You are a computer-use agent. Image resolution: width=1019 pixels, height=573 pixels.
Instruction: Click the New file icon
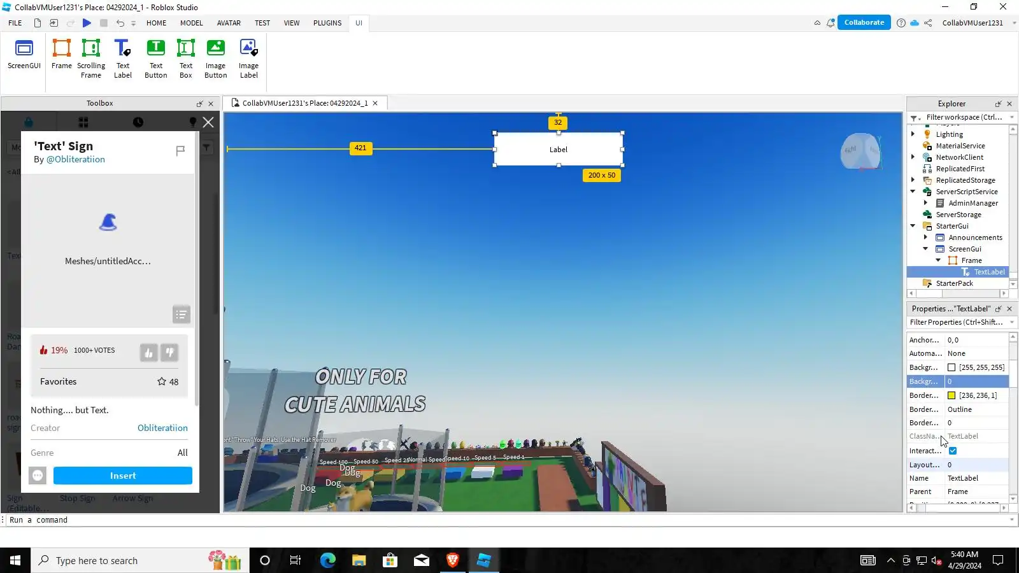(x=38, y=23)
